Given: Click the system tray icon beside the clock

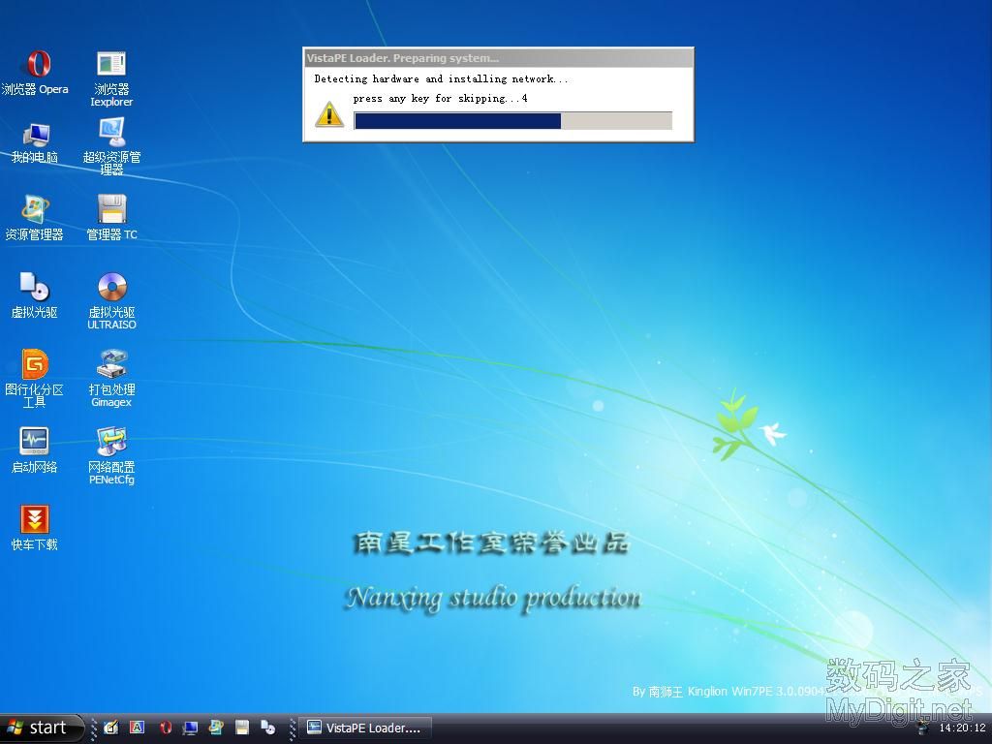Looking at the screenshot, I should pyautogui.click(x=923, y=728).
